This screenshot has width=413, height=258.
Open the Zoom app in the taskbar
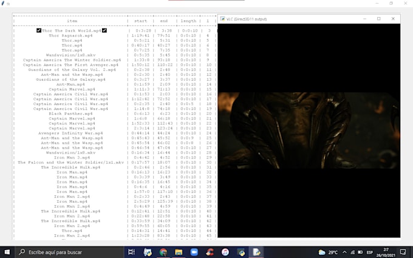coord(194,252)
